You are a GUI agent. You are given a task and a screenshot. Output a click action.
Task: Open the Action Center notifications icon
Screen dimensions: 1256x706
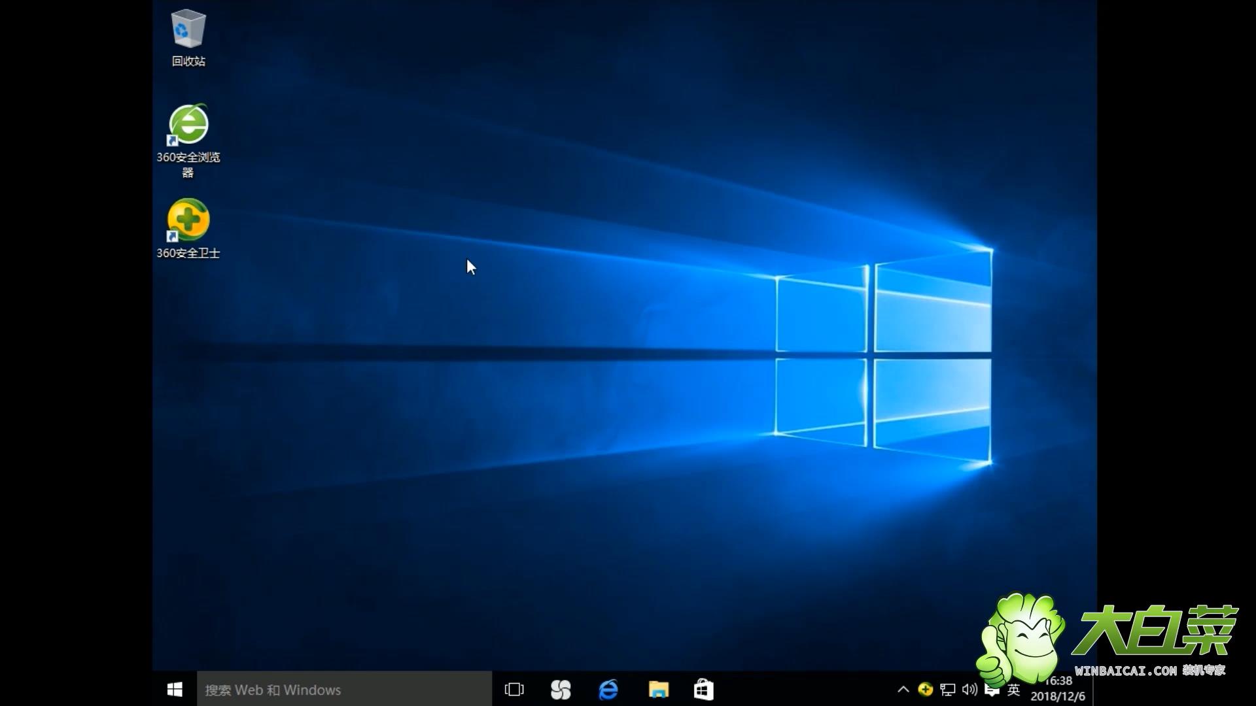point(992,692)
